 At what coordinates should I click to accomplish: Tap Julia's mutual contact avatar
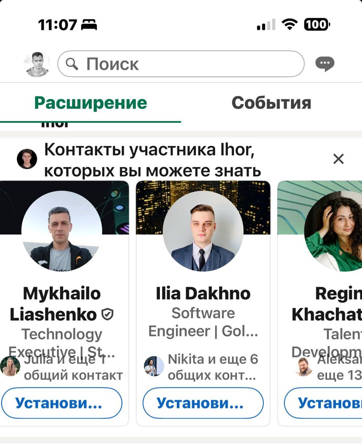[x=10, y=366]
